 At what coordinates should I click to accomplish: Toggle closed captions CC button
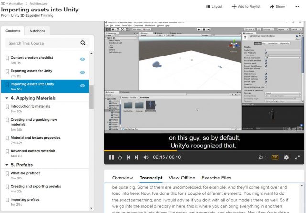click(275, 157)
